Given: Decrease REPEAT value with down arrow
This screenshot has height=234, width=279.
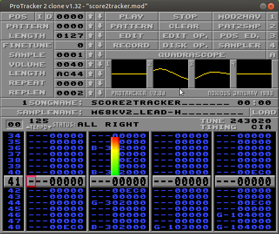Looking at the screenshot, I should (x=100, y=83).
